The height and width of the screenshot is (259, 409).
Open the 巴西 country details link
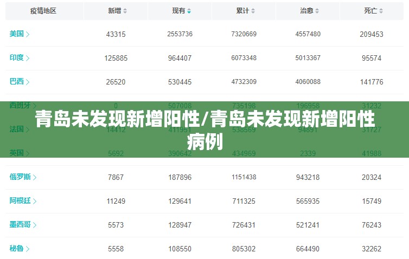point(20,82)
